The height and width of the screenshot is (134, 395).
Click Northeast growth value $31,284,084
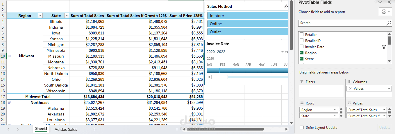[x=136, y=102]
